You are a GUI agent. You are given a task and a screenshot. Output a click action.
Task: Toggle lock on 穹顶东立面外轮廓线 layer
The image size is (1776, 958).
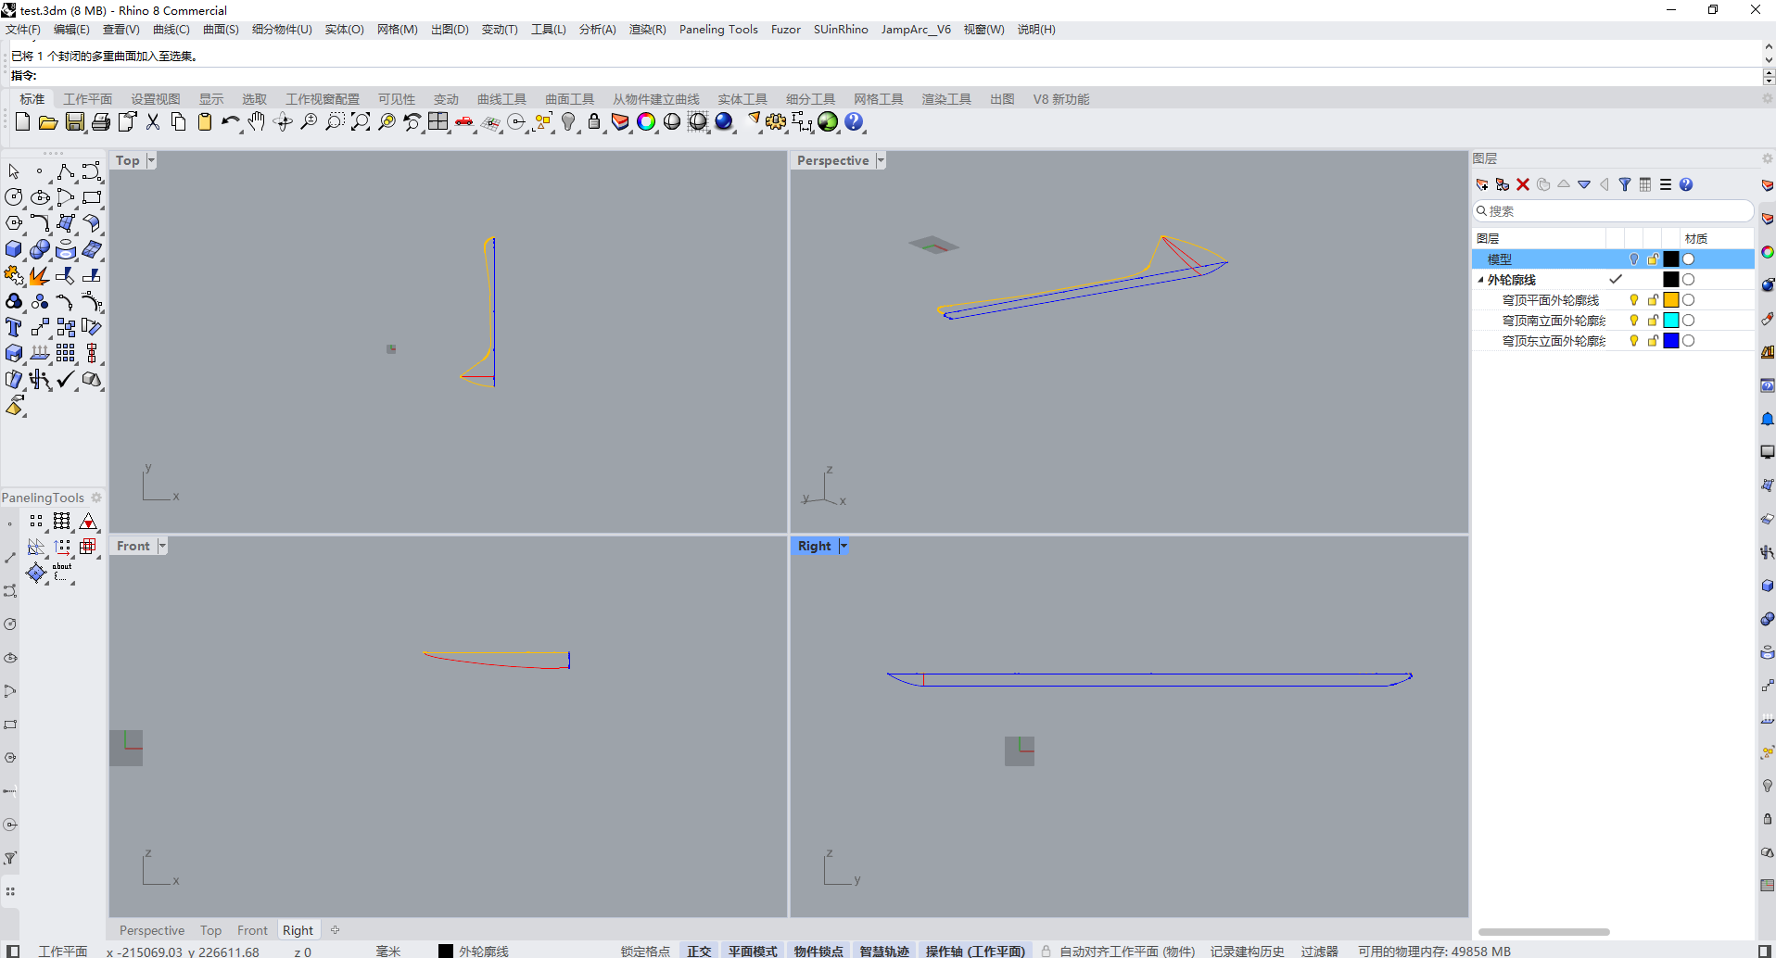coord(1653,341)
